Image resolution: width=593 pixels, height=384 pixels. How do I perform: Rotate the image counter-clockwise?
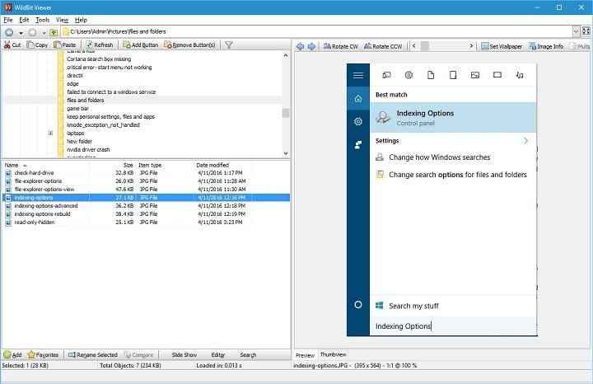(383, 46)
